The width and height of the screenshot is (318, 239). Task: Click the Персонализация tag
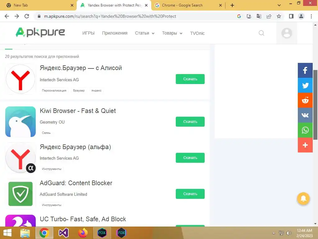click(54, 91)
